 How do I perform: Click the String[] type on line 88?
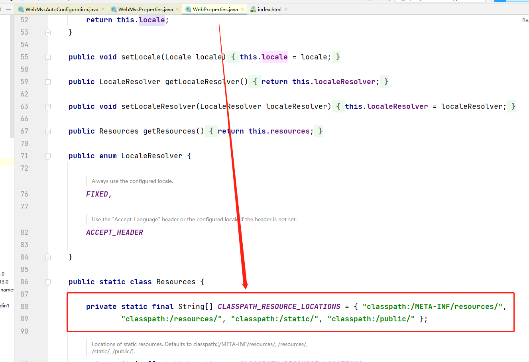(x=196, y=307)
